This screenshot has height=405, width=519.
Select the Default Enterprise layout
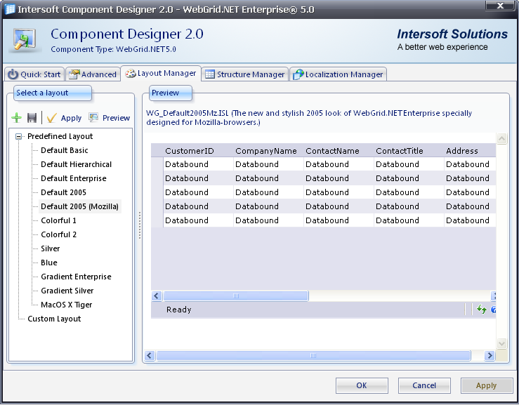point(74,178)
